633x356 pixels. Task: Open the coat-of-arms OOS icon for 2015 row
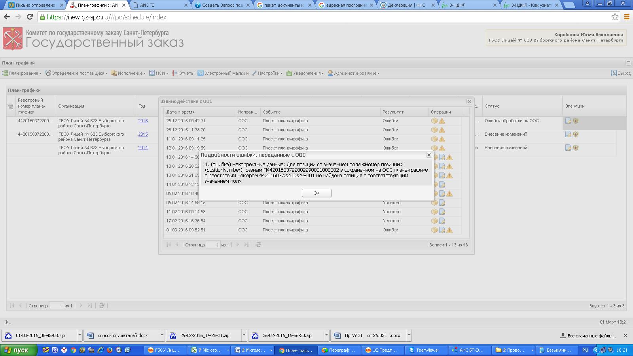pyautogui.click(x=576, y=134)
